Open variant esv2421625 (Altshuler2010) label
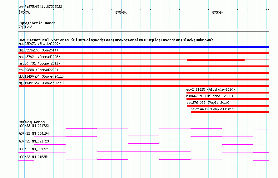Viewport: 278px width, 178px height. tap(211, 89)
